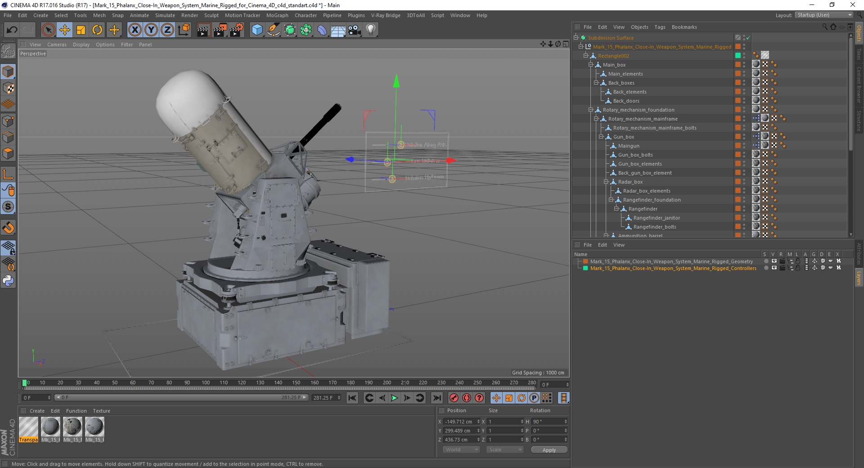Collapse the Back_boxes tree node
The width and height of the screenshot is (864, 468).
tap(596, 83)
